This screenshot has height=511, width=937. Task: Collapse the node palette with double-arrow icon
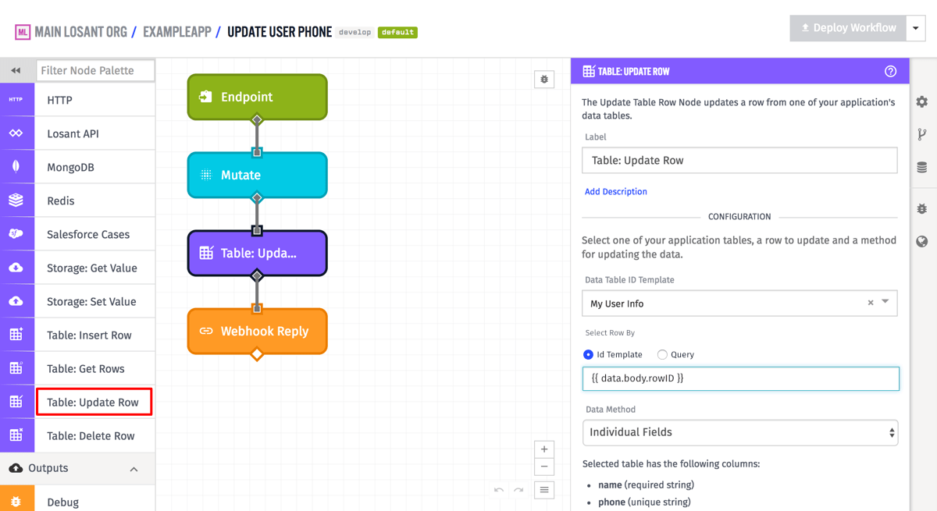pos(16,70)
